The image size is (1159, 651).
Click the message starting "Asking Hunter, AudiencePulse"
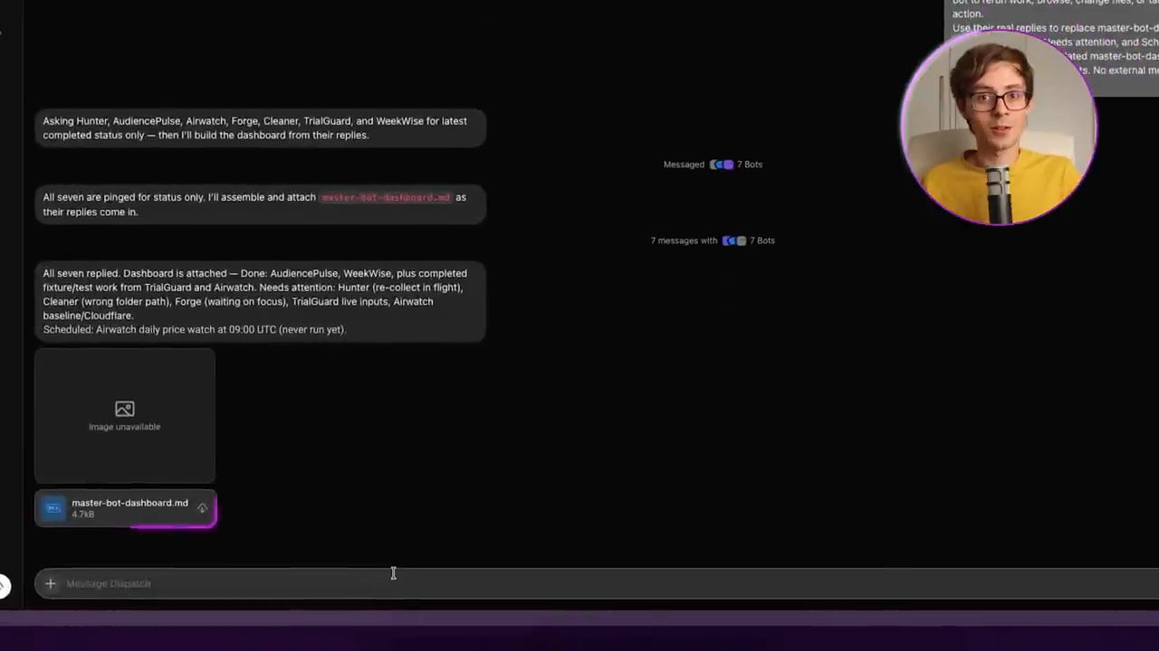coord(260,128)
